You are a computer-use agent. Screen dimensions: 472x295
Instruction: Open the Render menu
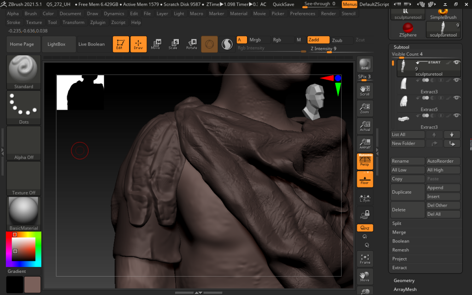tap(328, 13)
